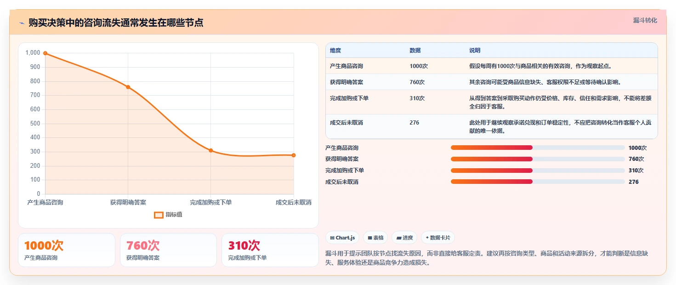Click the 数据卡片 tag chip

point(438,238)
